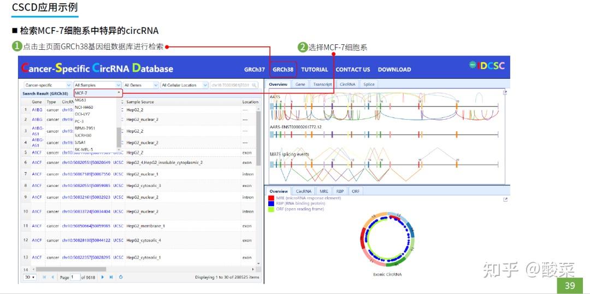Click the results table horizontal scrollbar

70,269
